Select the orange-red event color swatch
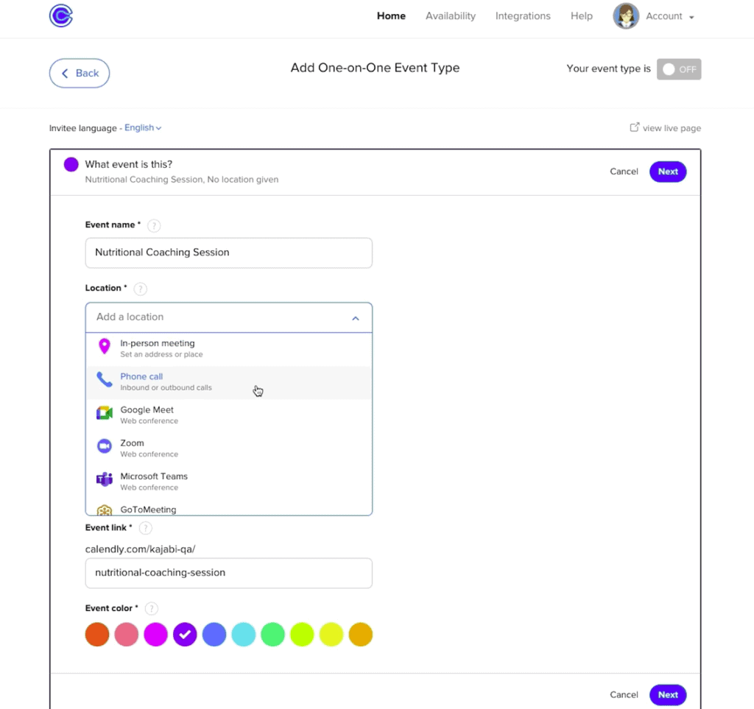Screen dimensions: 754x709 coord(97,635)
